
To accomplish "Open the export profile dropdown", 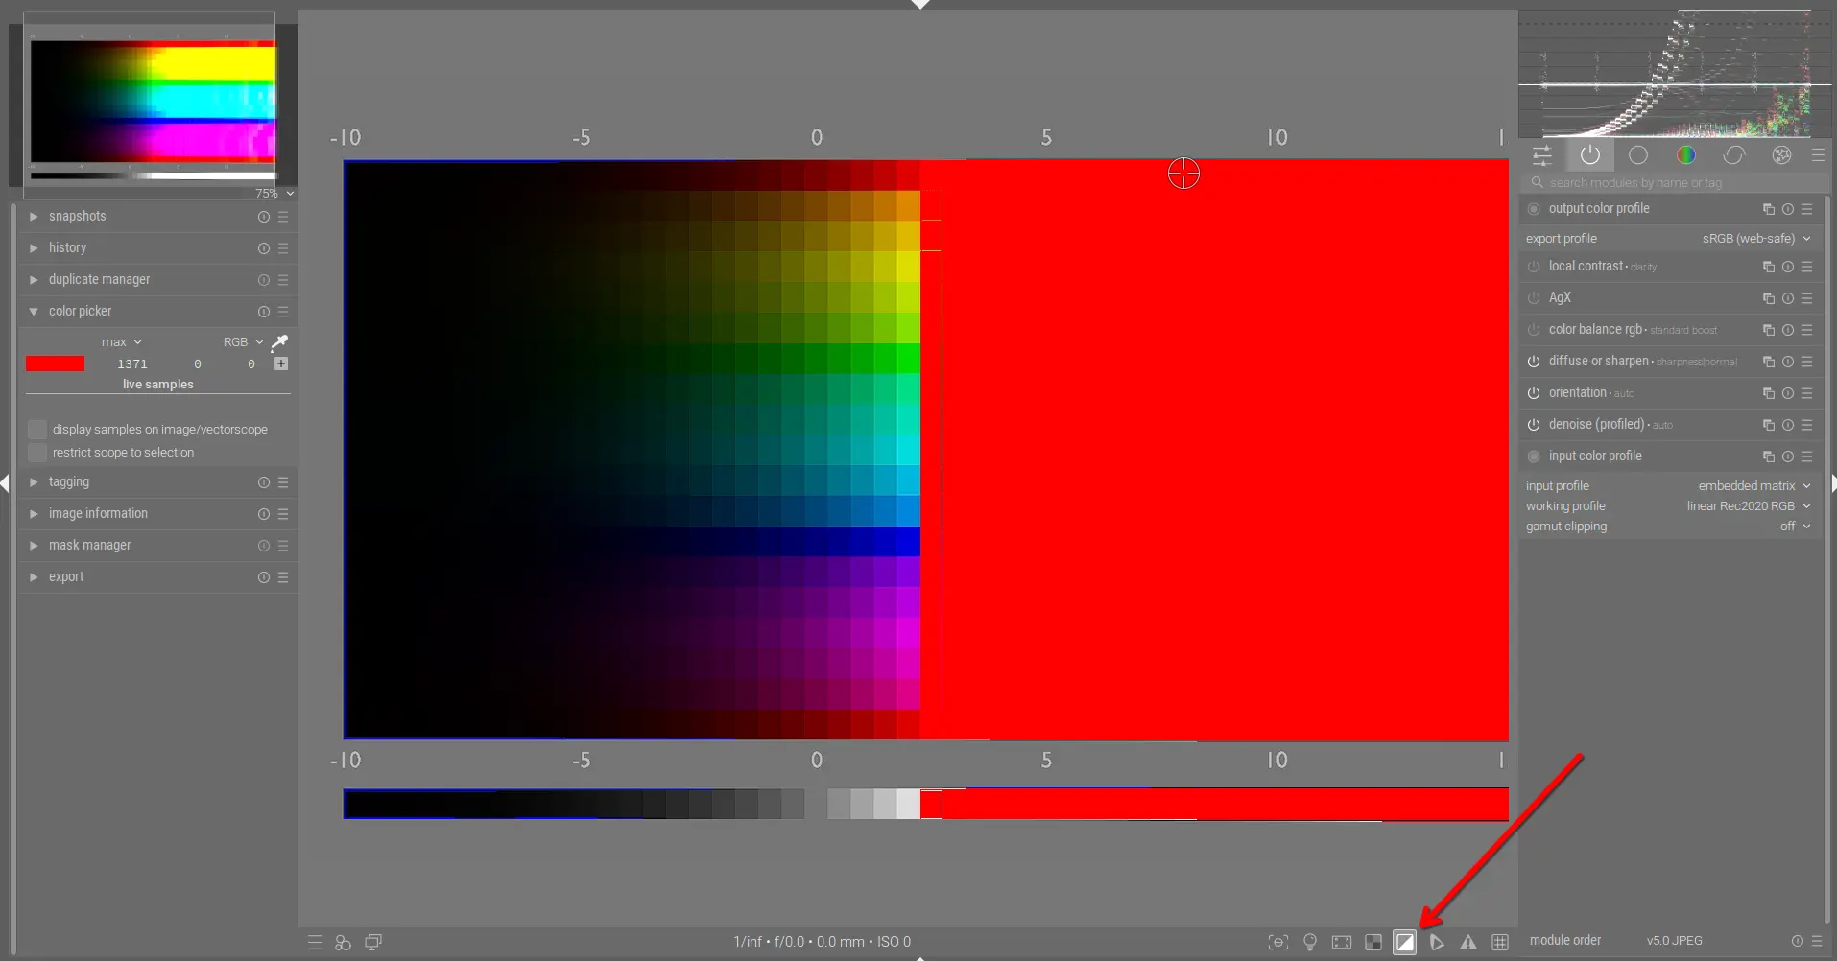I will (x=1754, y=238).
